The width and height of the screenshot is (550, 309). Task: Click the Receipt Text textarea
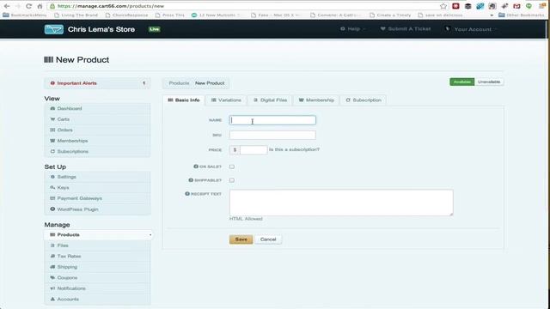pyautogui.click(x=341, y=203)
